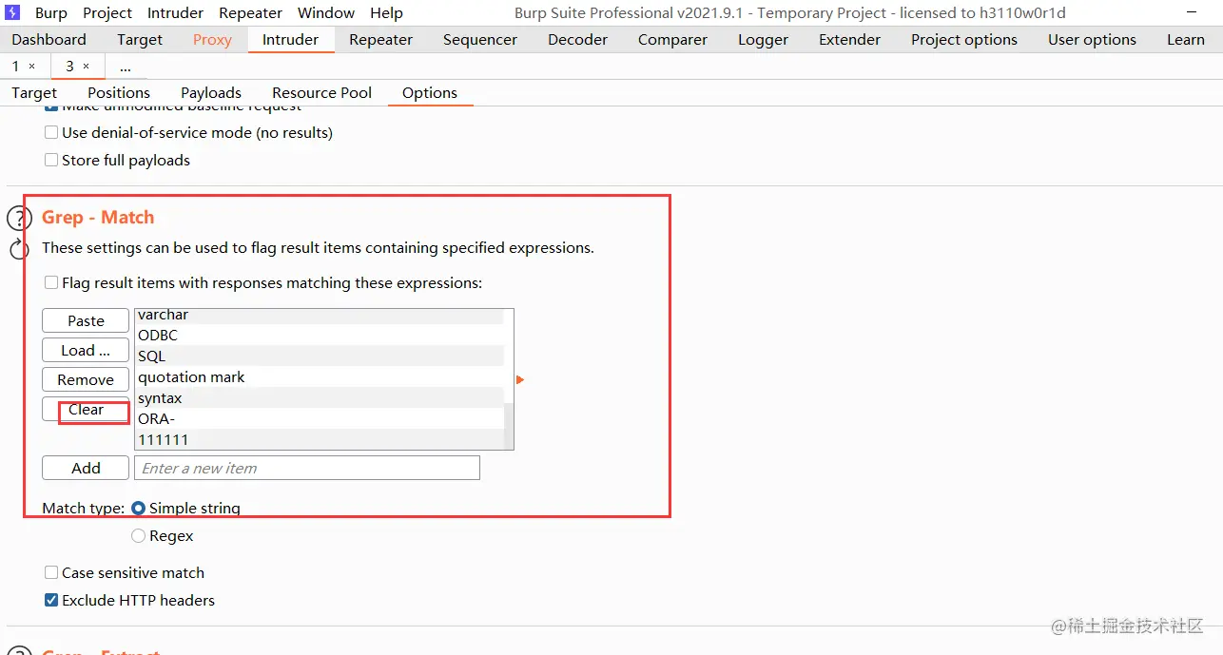Image resolution: width=1223 pixels, height=655 pixels.
Task: Open Grep - Match help icon
Action: pos(19,219)
